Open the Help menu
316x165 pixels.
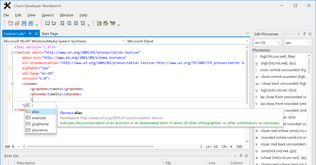pyautogui.click(x=83, y=15)
